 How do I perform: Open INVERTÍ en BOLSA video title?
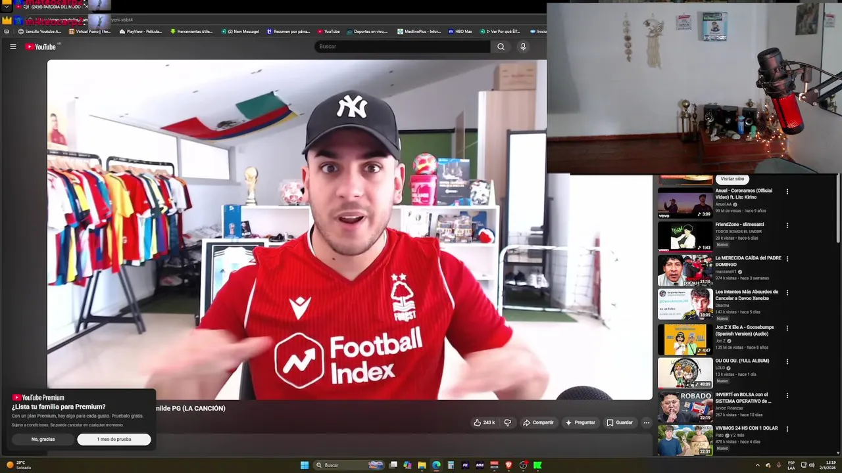(x=743, y=397)
